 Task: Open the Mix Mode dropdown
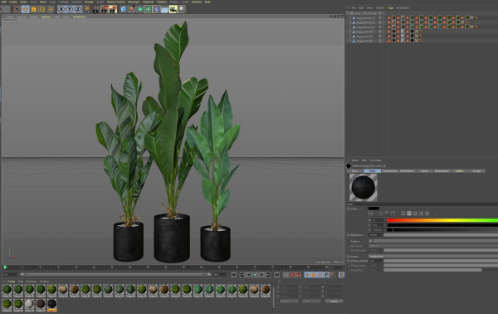(433, 246)
